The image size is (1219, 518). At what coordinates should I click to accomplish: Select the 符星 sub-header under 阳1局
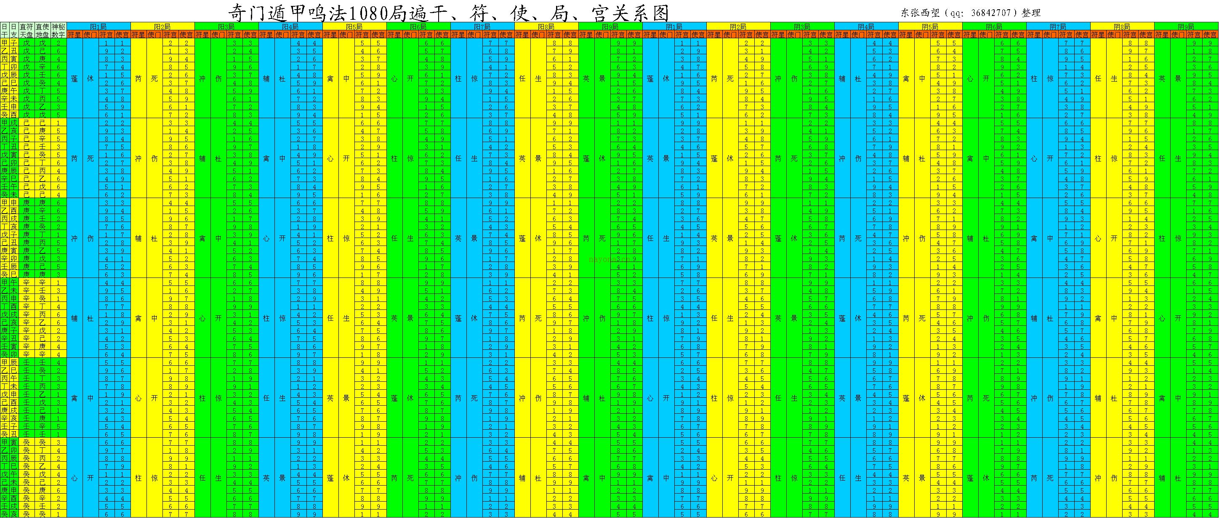[75, 34]
